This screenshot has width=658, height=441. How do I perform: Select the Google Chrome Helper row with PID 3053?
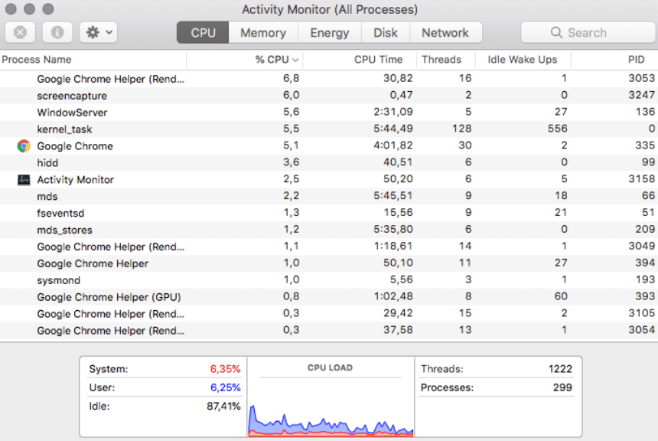tap(329, 79)
